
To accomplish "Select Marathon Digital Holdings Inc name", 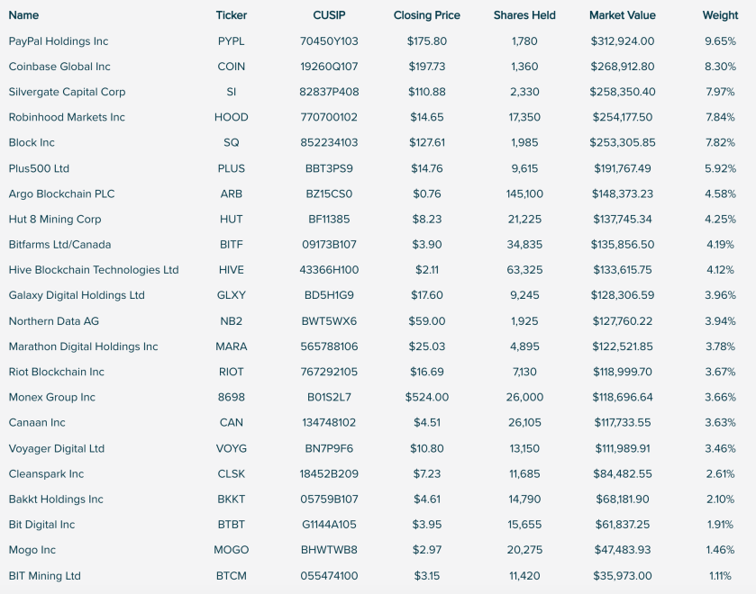I will [x=83, y=346].
